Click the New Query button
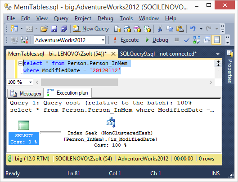The image size is (238, 182). 91,29
